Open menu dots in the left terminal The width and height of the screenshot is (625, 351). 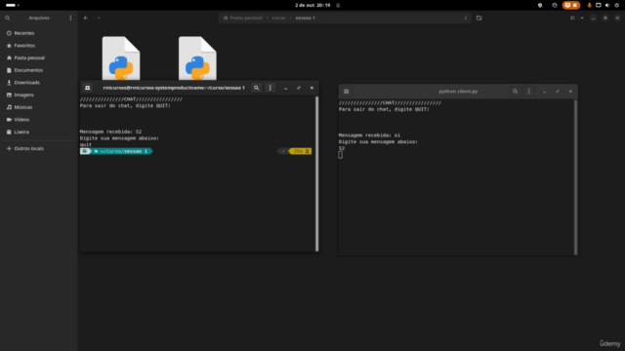pyautogui.click(x=270, y=88)
